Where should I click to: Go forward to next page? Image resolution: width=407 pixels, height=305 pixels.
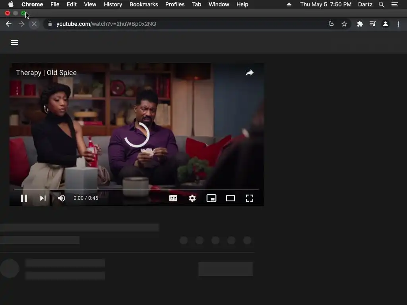coord(21,24)
